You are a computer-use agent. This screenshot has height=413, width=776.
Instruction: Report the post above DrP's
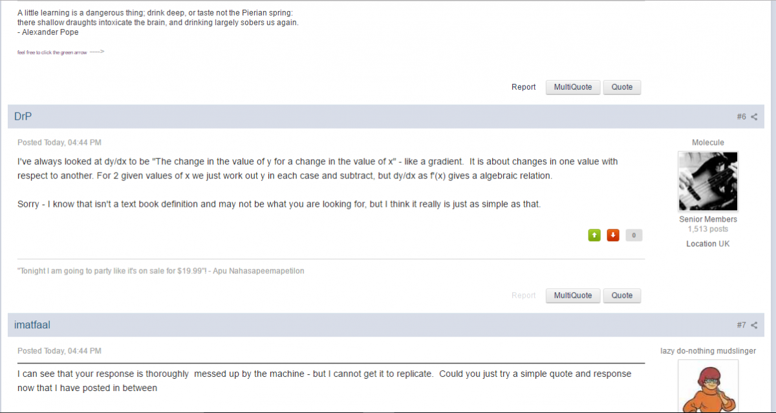[523, 87]
